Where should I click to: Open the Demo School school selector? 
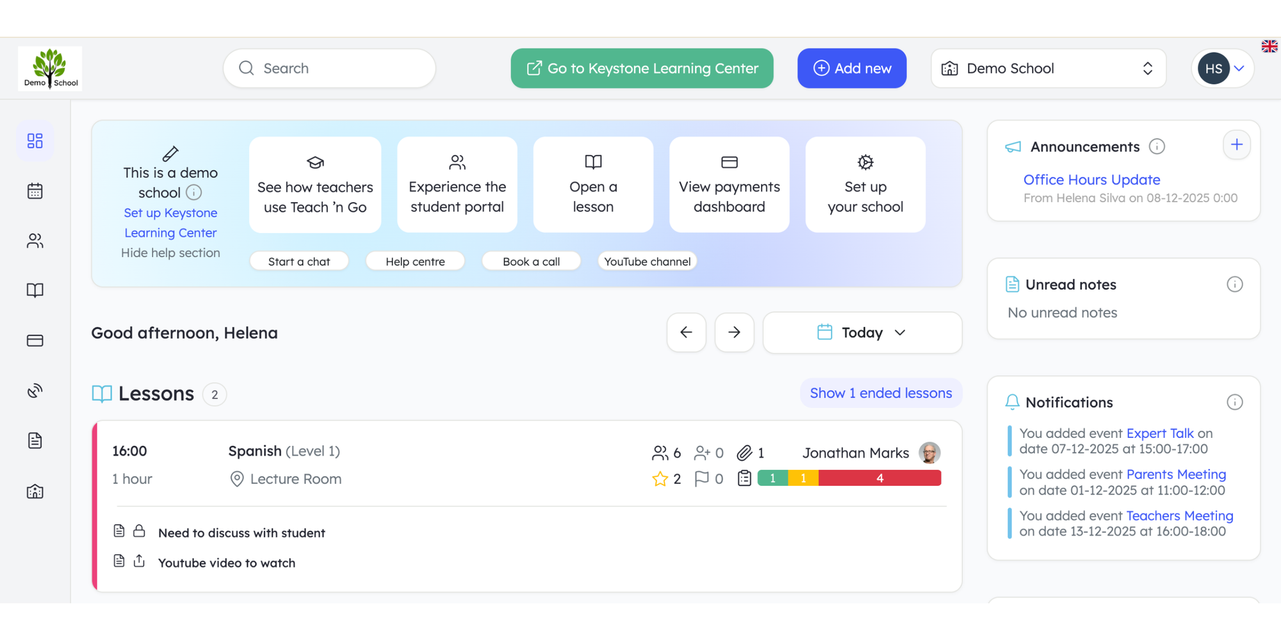1048,68
